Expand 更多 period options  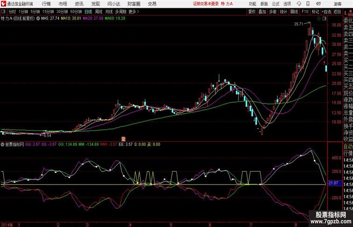134,12
